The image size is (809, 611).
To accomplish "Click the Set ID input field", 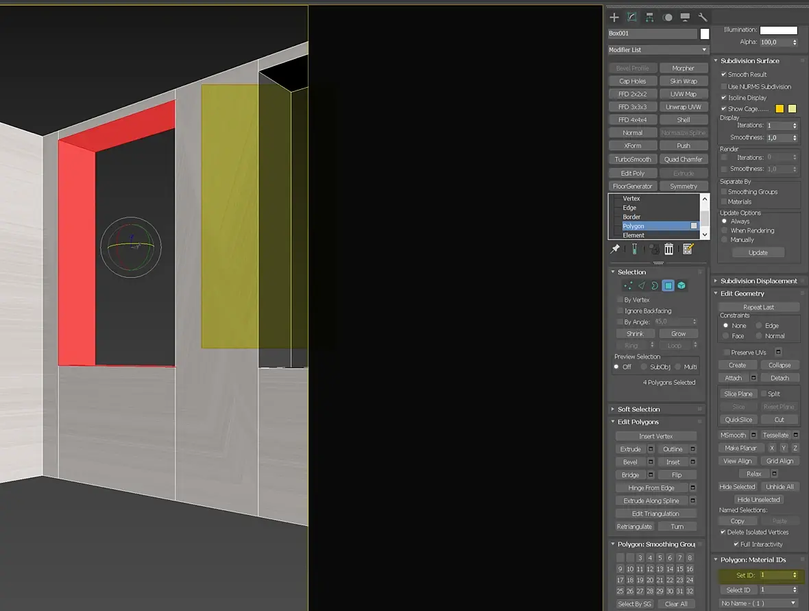I will (x=775, y=575).
